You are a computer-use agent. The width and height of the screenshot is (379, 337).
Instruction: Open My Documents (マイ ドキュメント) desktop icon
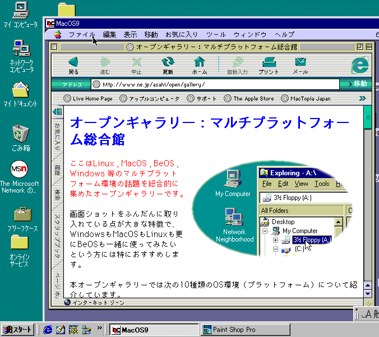(21, 95)
